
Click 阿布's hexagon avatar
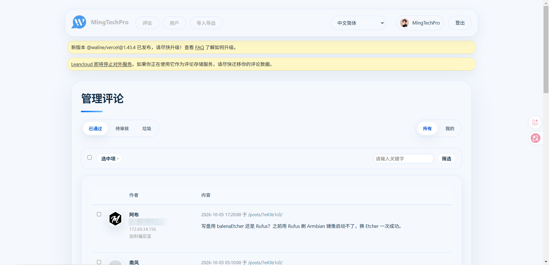coord(116,219)
